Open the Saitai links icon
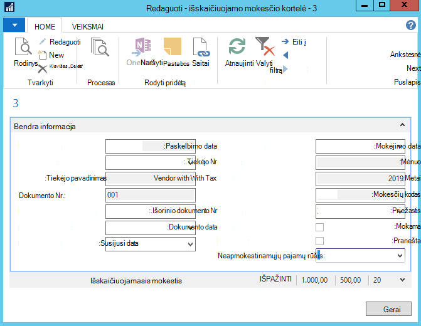Viewport: 421px width, 326px height. click(201, 47)
